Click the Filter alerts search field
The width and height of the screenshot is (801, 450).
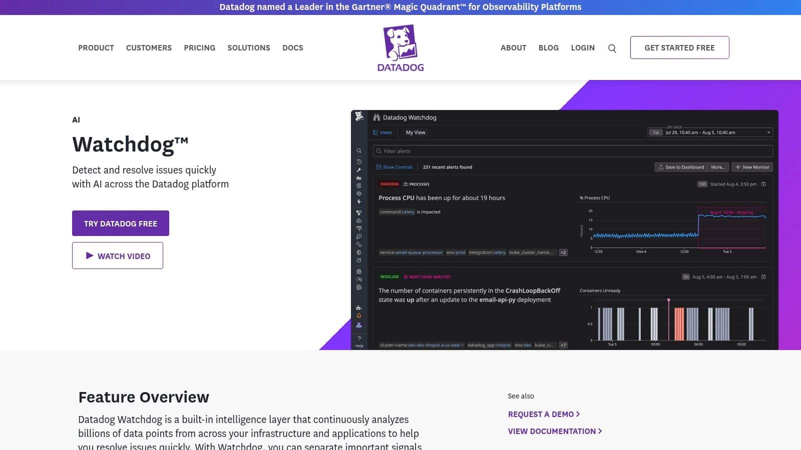click(573, 151)
